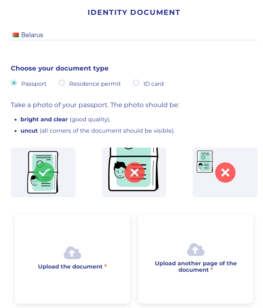Viewport: 263px width, 308px height.
Task: Click the "Upload the document" label
Action: pos(70,267)
